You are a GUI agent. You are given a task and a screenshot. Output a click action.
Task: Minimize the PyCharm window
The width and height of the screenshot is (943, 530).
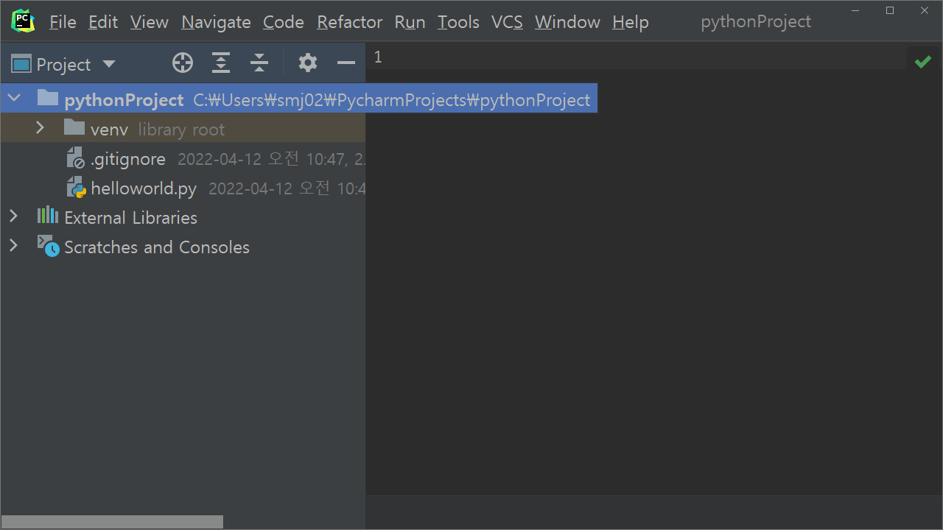(855, 10)
